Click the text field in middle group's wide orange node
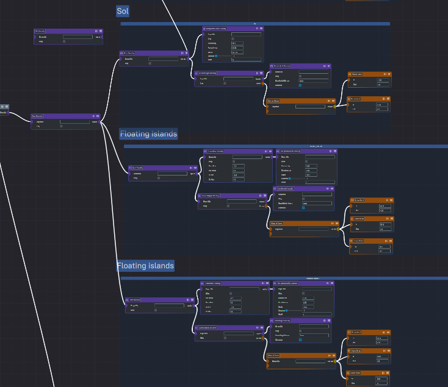This screenshot has width=448, height=387. [314, 229]
